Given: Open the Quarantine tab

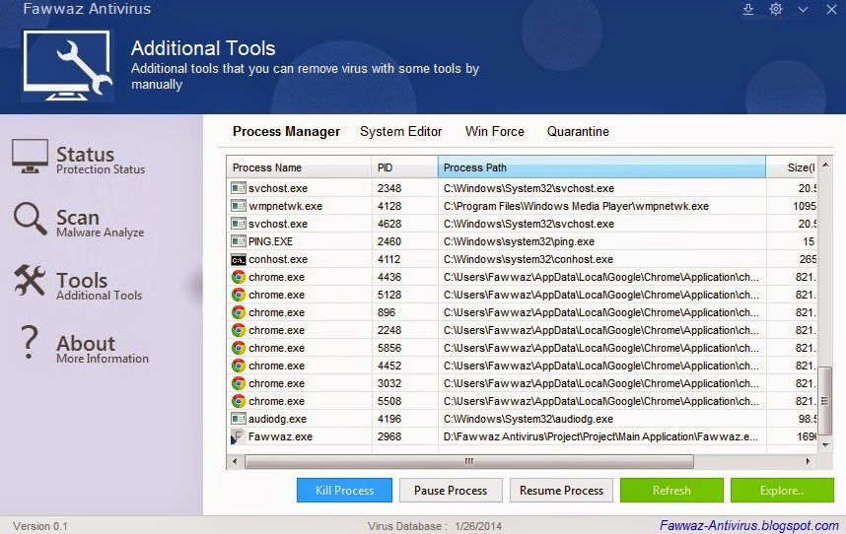Looking at the screenshot, I should click(x=578, y=131).
